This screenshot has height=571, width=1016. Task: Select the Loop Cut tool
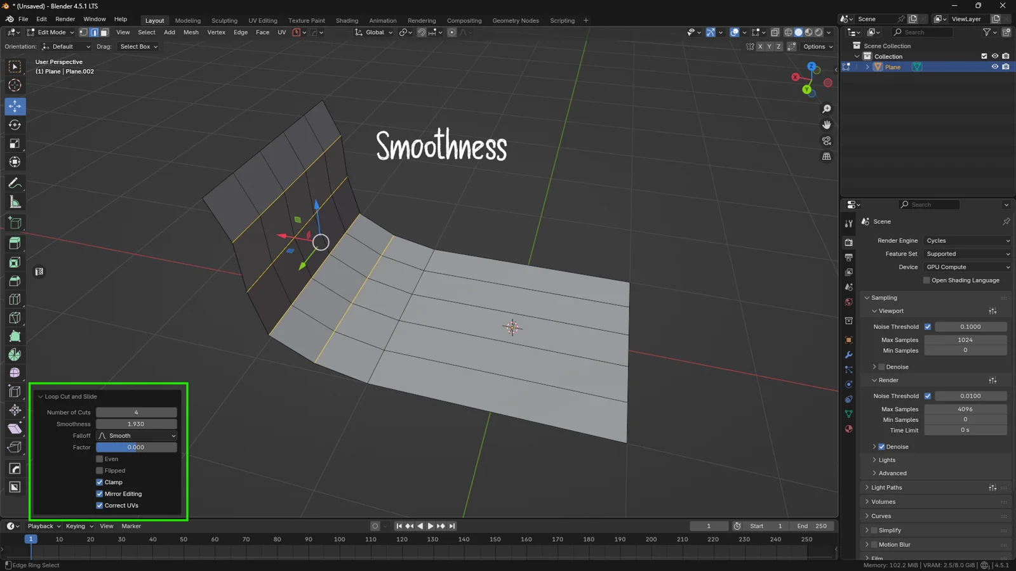point(15,299)
